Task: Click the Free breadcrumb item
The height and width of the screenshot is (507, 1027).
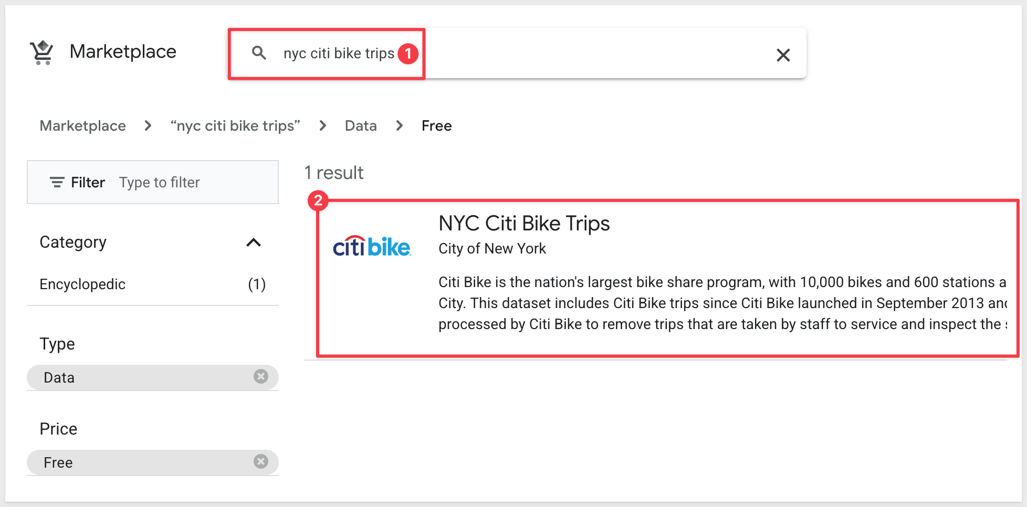Action: (436, 126)
